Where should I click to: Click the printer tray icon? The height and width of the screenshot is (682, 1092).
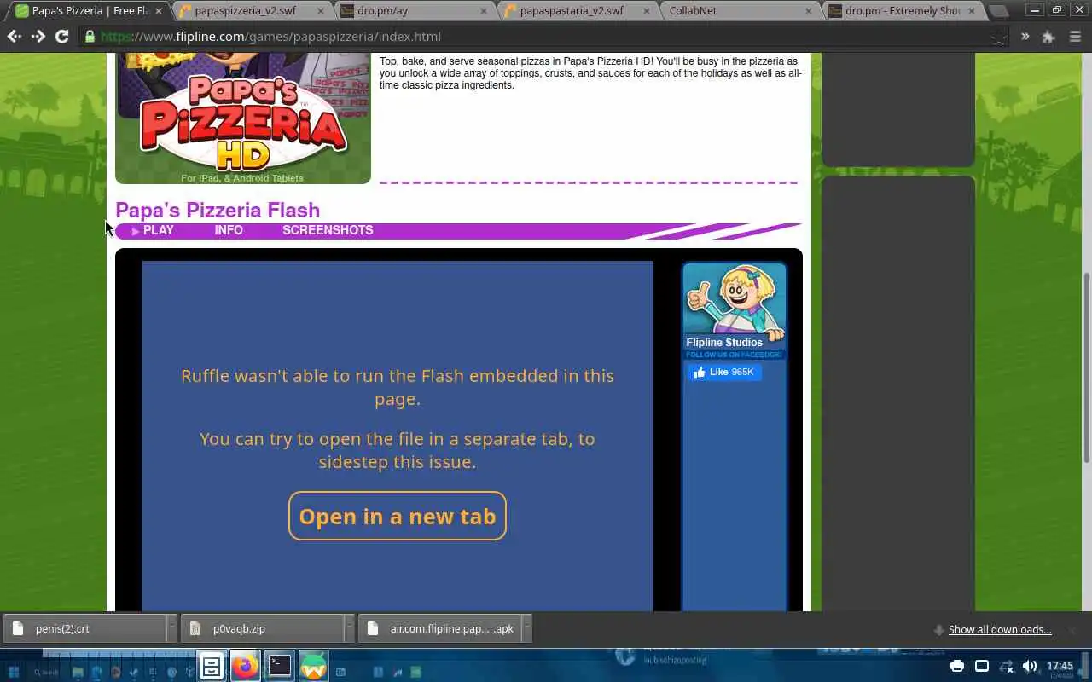pos(957,666)
